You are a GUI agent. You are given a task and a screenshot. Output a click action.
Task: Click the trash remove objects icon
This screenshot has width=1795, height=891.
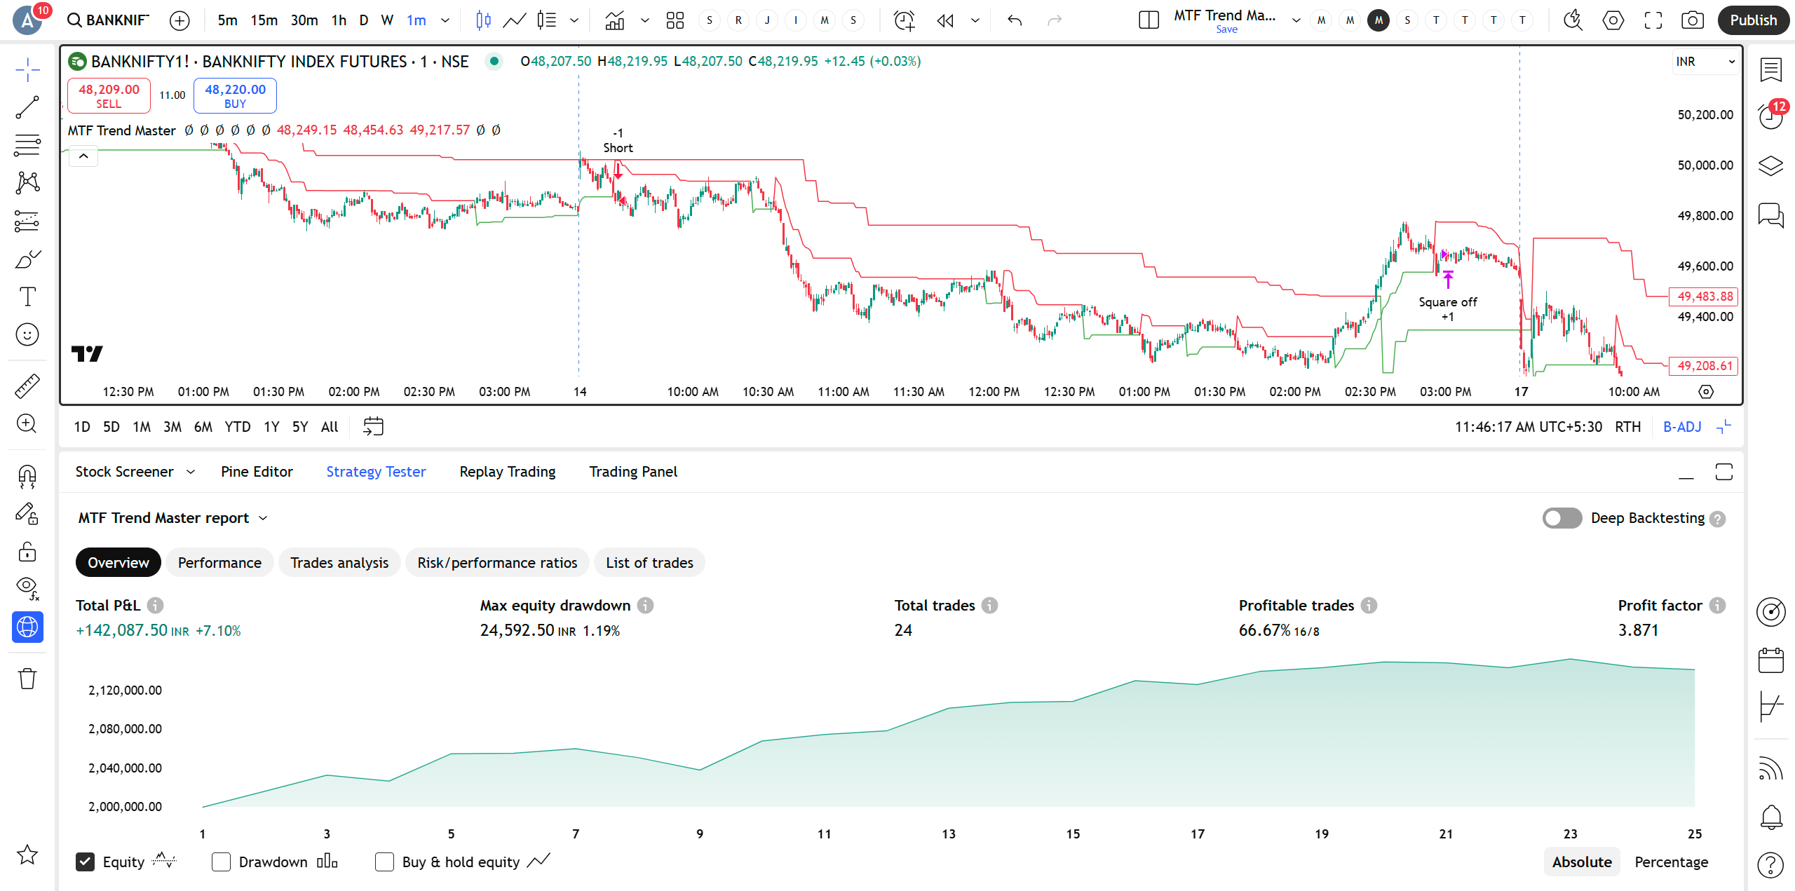tap(27, 679)
